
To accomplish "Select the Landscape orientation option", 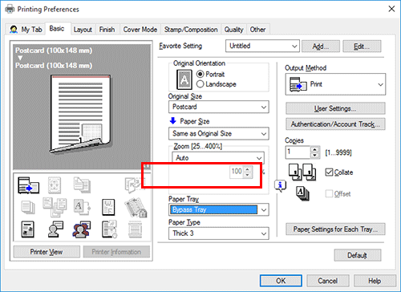I will pyautogui.click(x=216, y=84).
